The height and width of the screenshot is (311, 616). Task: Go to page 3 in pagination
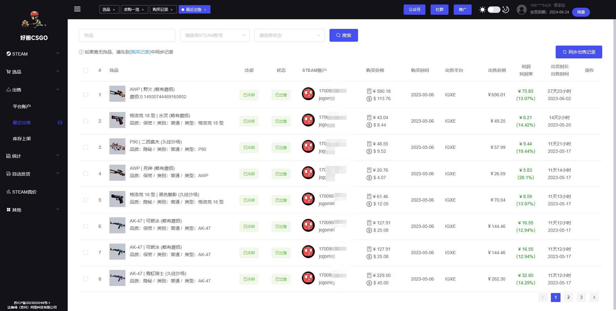coord(581,298)
